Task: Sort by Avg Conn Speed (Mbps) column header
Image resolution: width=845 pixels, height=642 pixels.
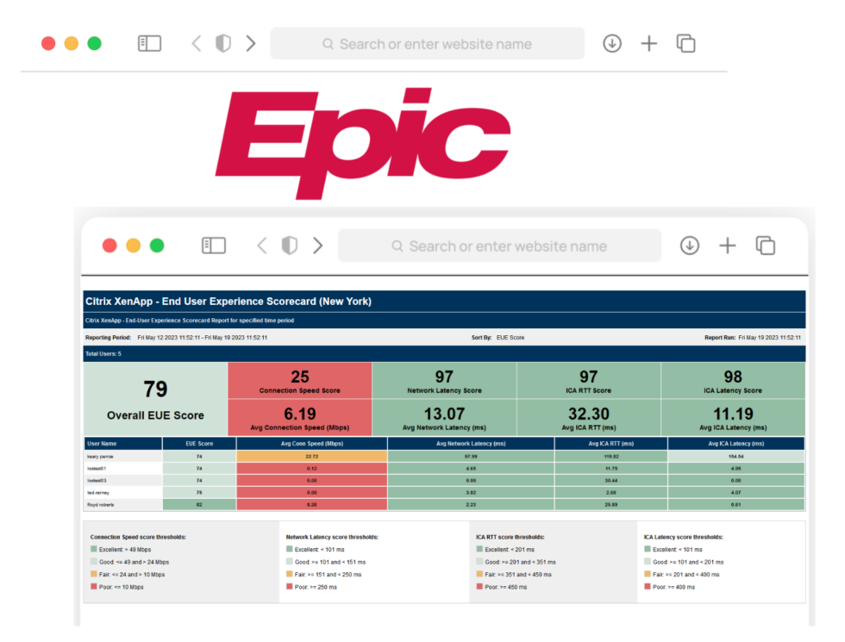Action: click(312, 444)
